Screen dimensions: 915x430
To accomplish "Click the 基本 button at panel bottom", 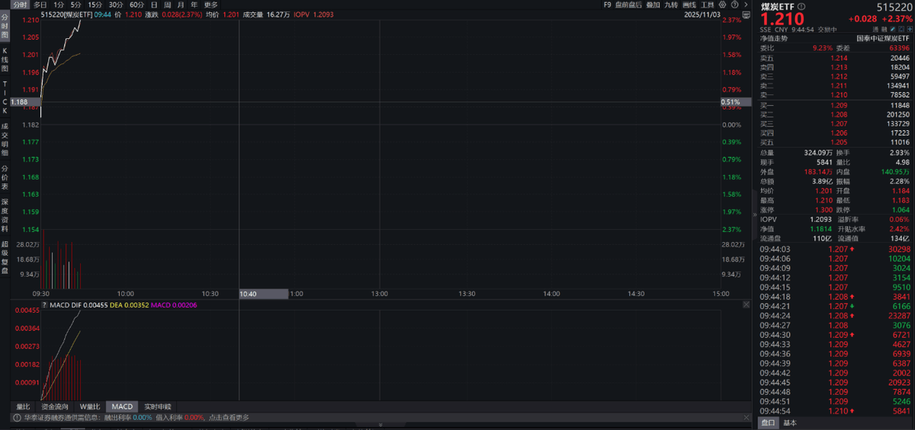I will [x=790, y=423].
